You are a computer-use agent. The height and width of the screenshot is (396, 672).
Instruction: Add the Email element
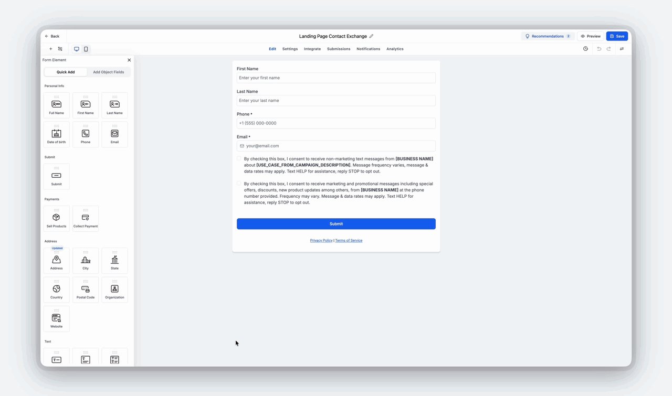pos(114,135)
